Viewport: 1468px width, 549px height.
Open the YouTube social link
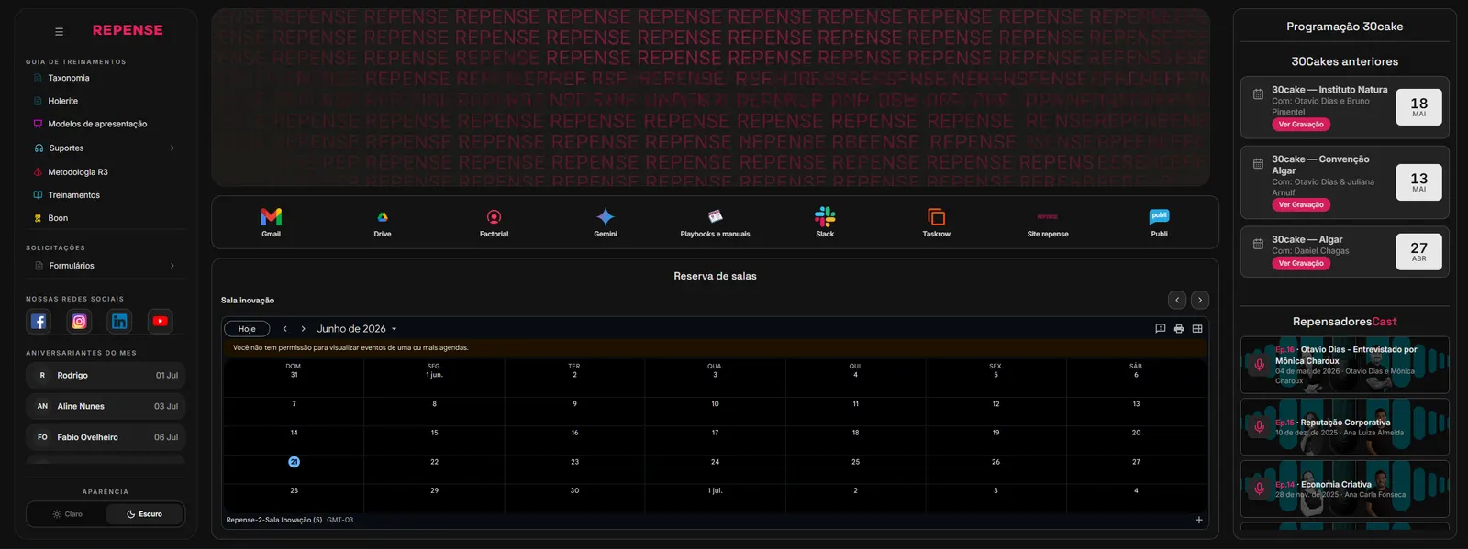click(160, 321)
